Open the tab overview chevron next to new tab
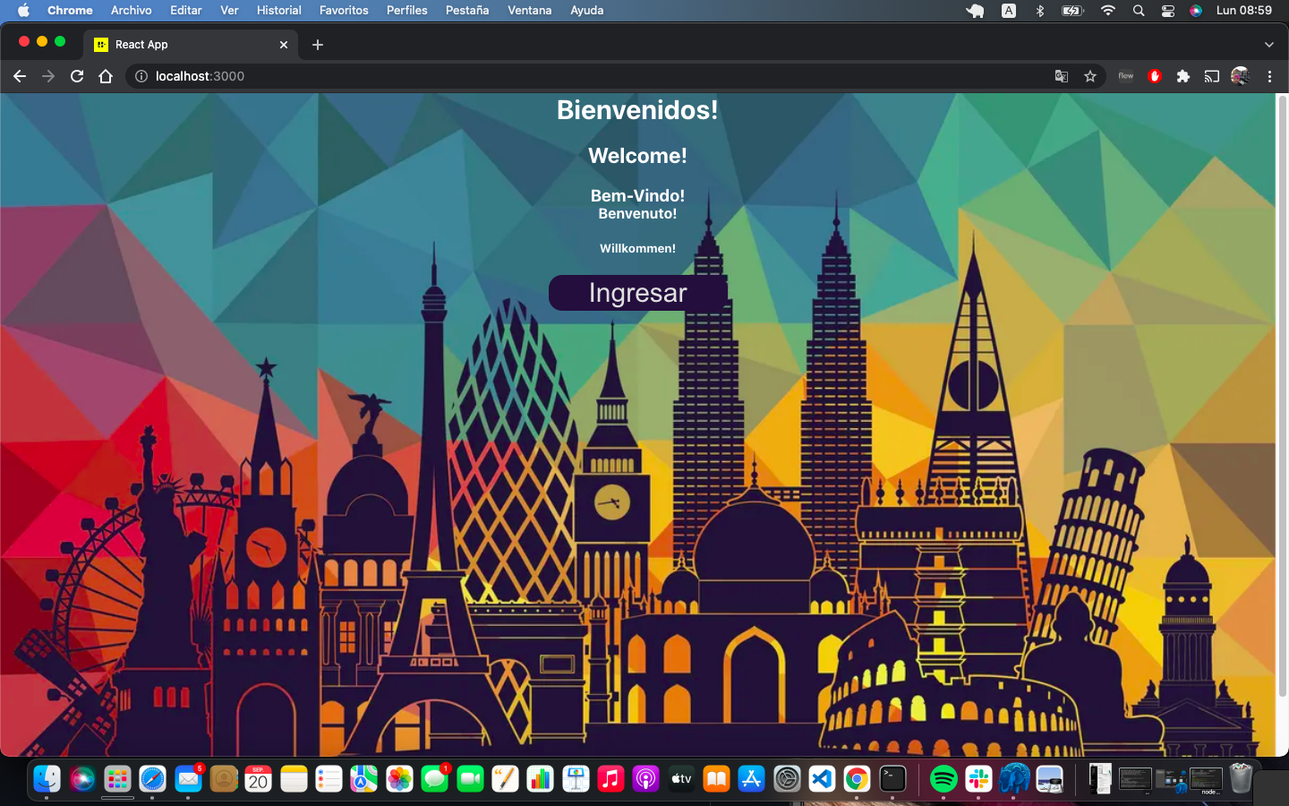The height and width of the screenshot is (806, 1289). point(1269,44)
